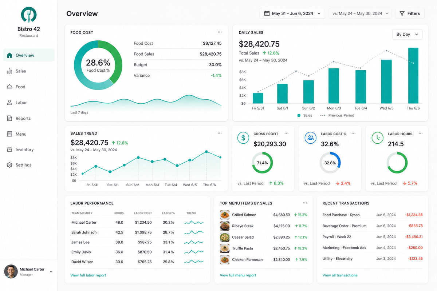Click the Inventory box sidebar icon
This screenshot has height=291, width=437.
9,150
